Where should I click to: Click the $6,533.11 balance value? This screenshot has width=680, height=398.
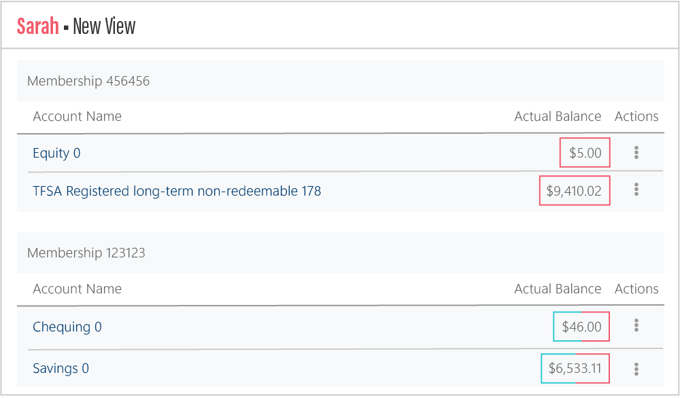(x=575, y=369)
